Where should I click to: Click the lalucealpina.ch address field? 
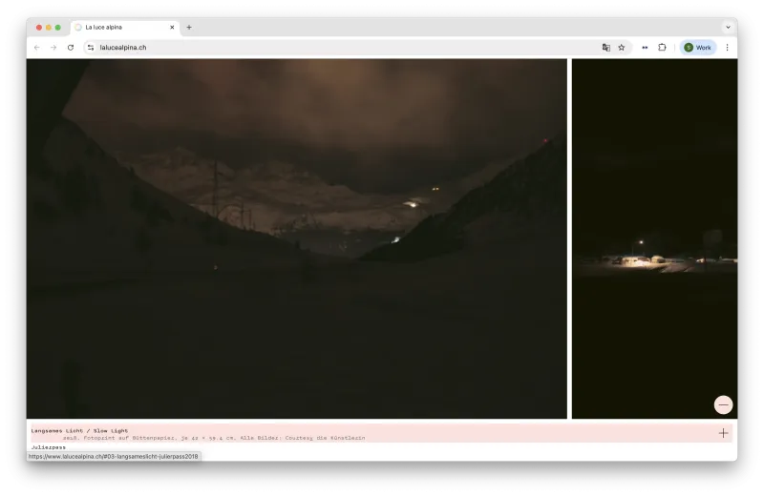point(341,47)
